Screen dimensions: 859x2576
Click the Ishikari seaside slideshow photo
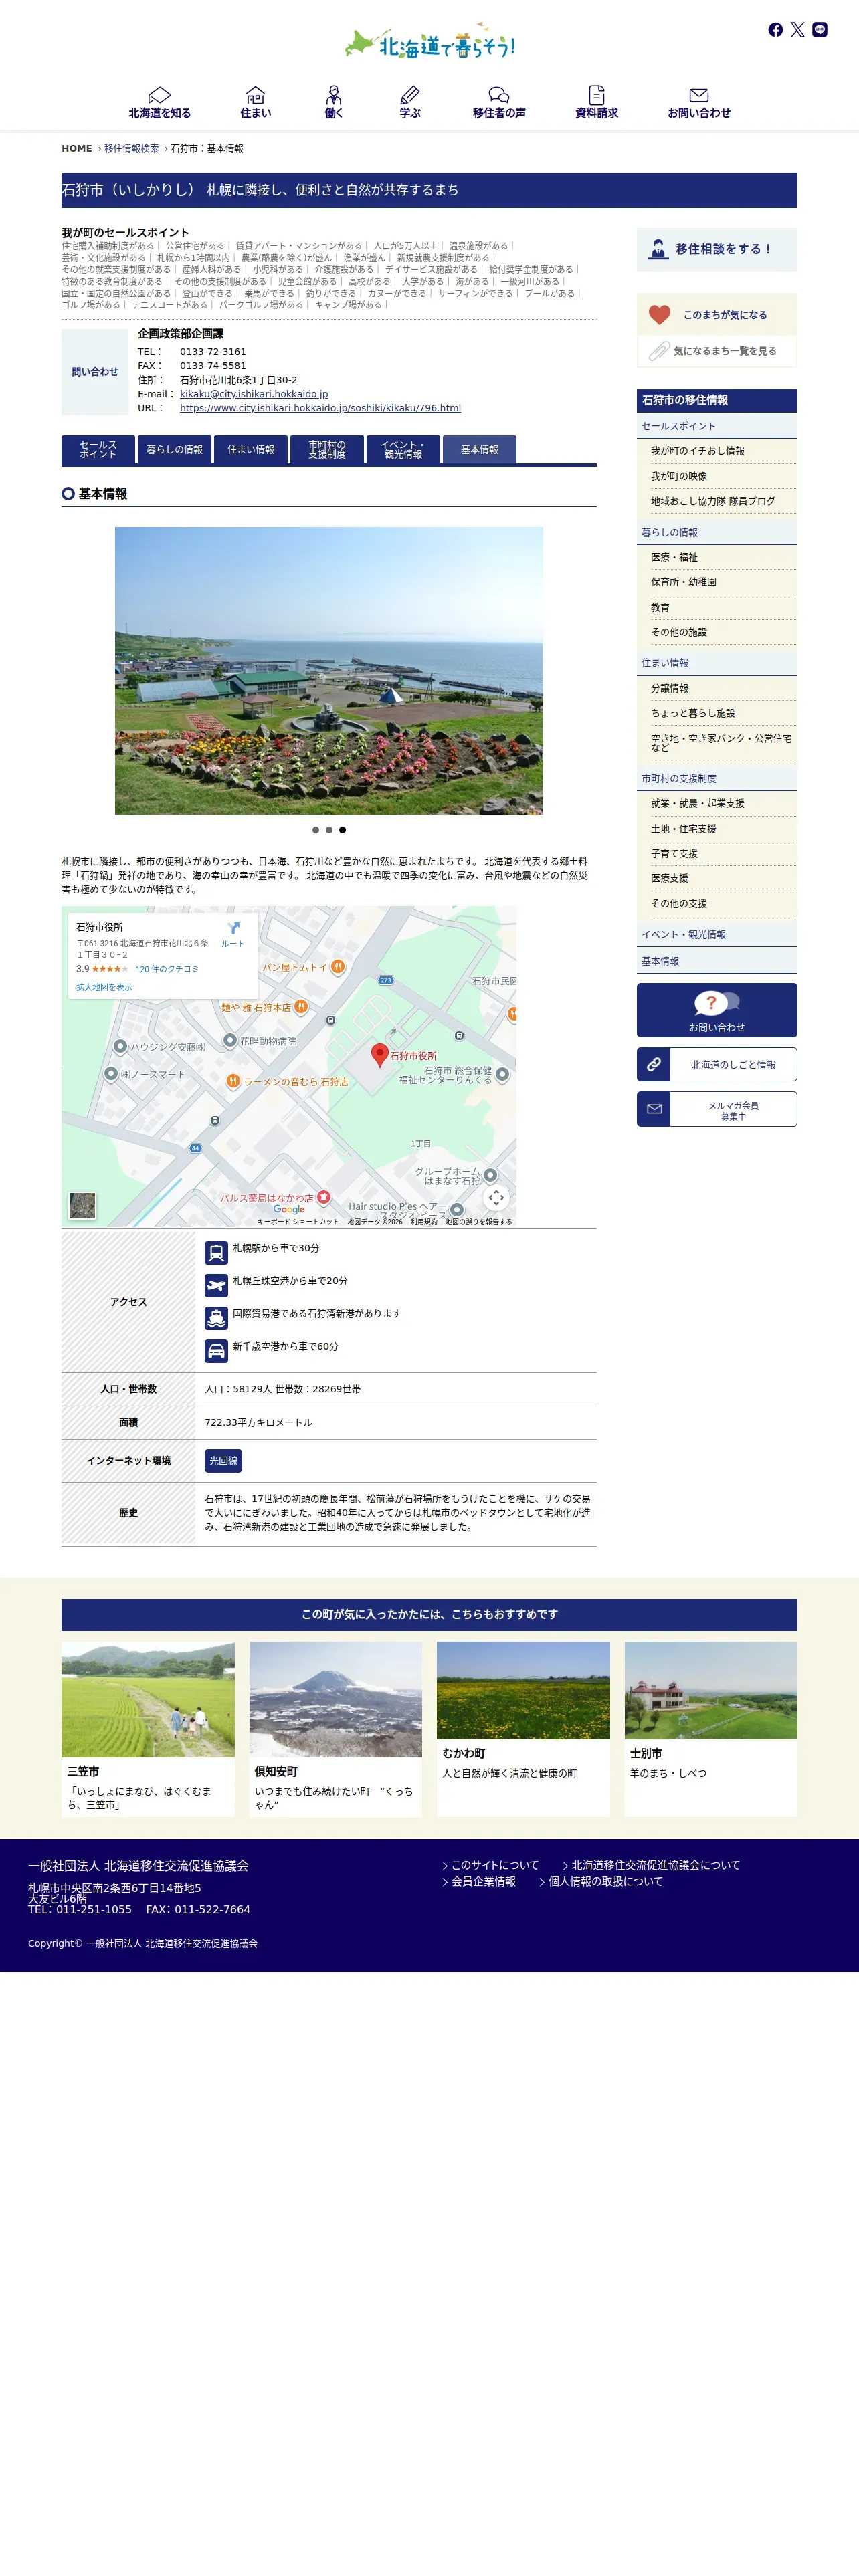click(329, 670)
